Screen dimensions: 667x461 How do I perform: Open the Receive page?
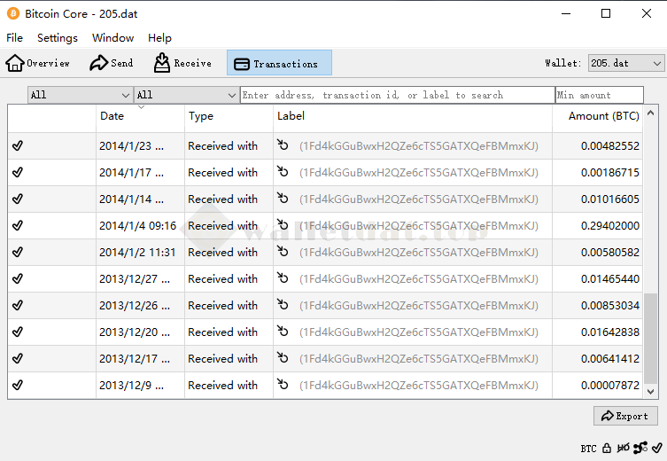(x=182, y=63)
